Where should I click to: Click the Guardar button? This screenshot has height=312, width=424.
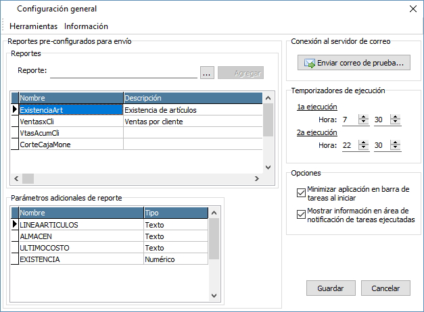331,288
